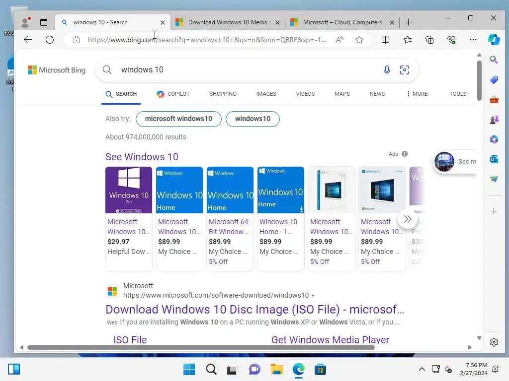Open File Explorer from taskbar
The height and width of the screenshot is (381, 509).
tap(276, 369)
